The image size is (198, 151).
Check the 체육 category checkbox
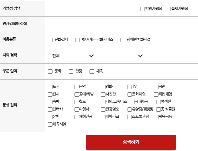coord(92,71)
